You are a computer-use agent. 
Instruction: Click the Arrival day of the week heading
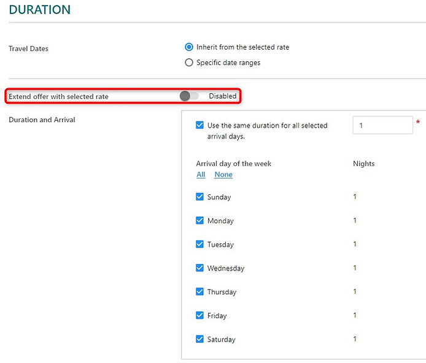pyautogui.click(x=233, y=164)
